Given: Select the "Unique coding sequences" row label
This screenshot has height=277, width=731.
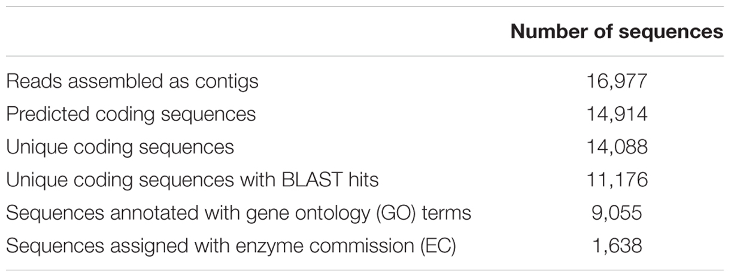Looking at the screenshot, I should click(120, 146).
